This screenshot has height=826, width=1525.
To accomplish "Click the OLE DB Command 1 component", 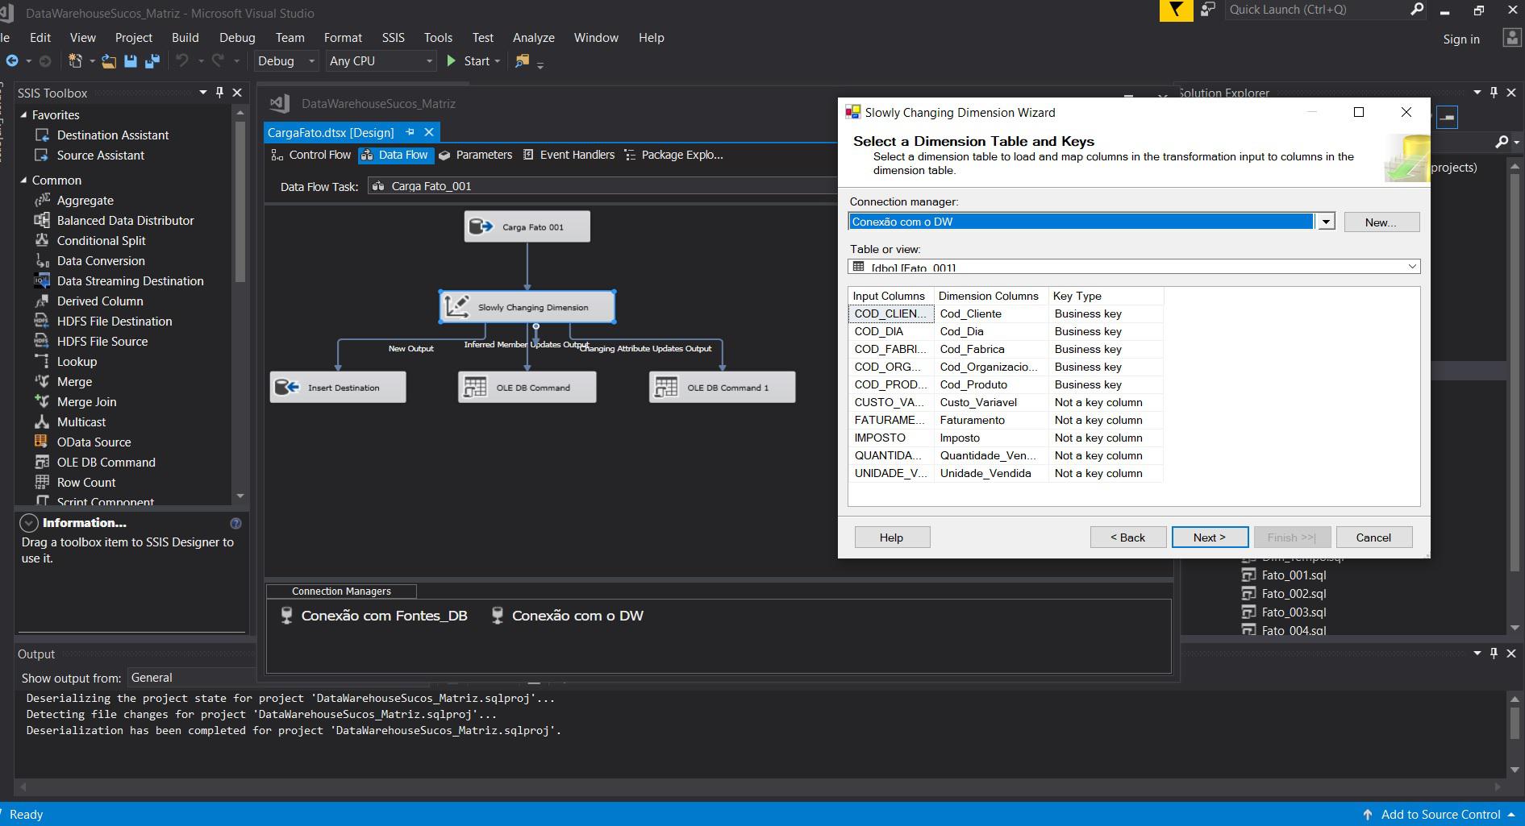I will pos(723,388).
